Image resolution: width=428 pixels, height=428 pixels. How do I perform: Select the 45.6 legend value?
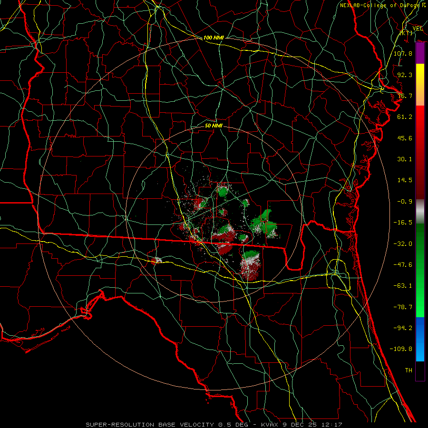(405, 138)
